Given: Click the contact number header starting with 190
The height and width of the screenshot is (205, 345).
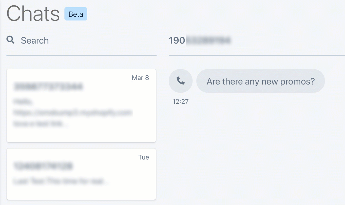Looking at the screenshot, I should click(200, 40).
